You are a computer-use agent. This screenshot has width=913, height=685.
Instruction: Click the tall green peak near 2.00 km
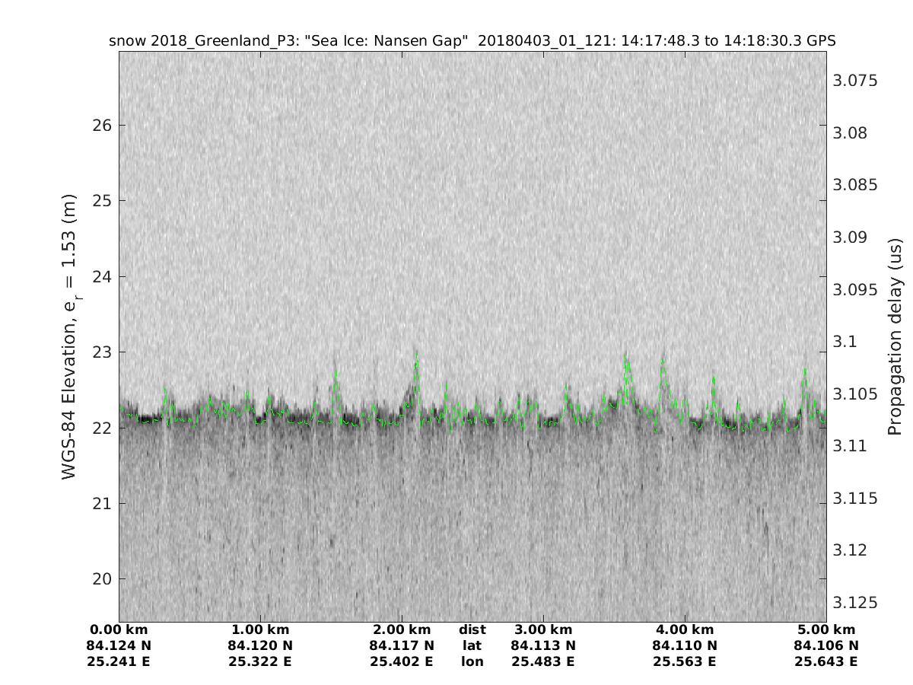point(416,359)
